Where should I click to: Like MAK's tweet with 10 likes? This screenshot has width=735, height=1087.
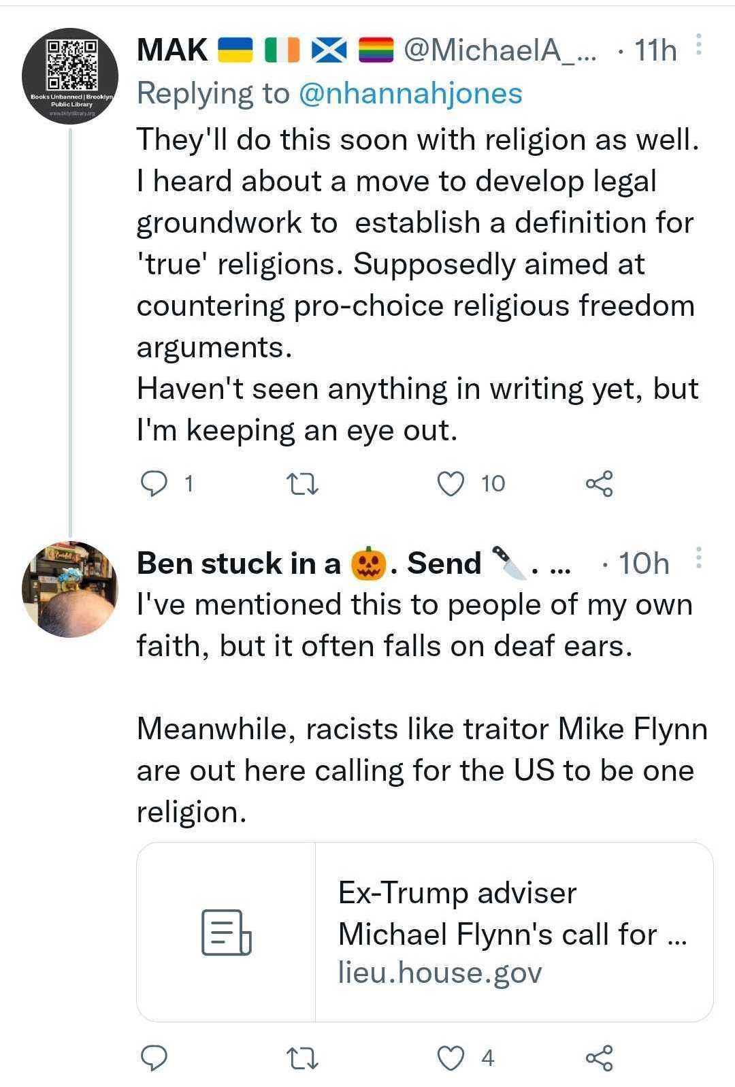click(450, 483)
